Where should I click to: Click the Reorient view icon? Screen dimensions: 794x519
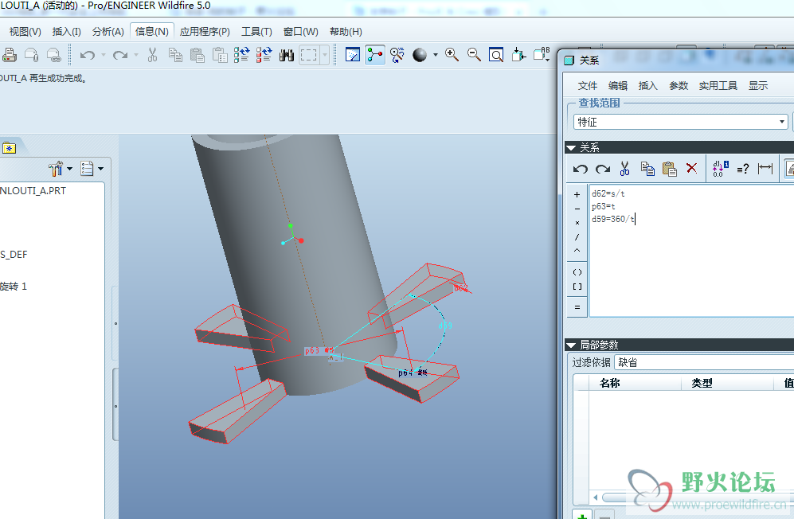[518, 55]
